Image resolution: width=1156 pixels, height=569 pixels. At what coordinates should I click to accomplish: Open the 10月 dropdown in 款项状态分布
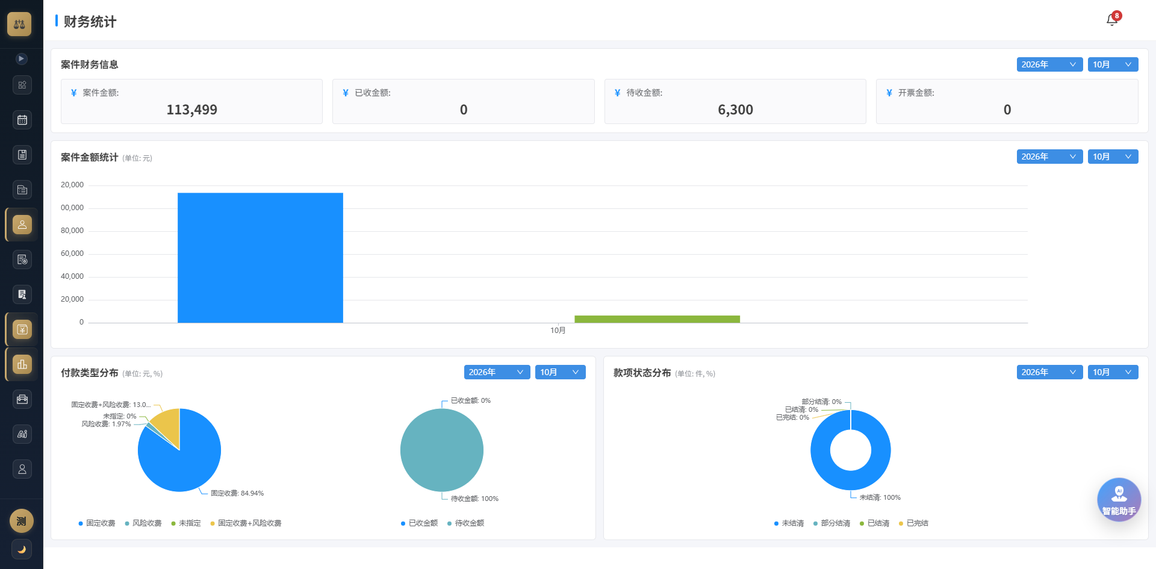coord(1113,372)
